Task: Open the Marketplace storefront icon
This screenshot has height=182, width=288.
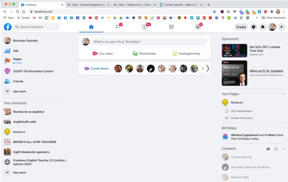Action: (171, 27)
